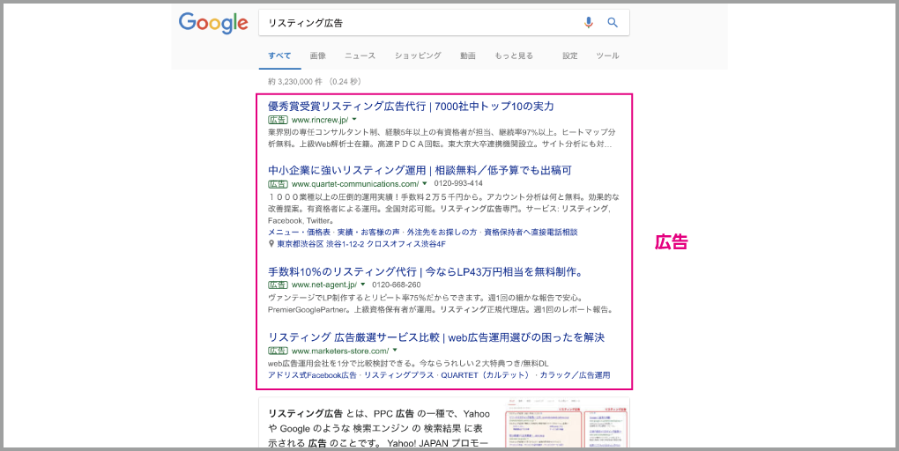This screenshot has width=899, height=451.
Task: Open the QUARTET（カルテット） sitelink
Action: [485, 374]
